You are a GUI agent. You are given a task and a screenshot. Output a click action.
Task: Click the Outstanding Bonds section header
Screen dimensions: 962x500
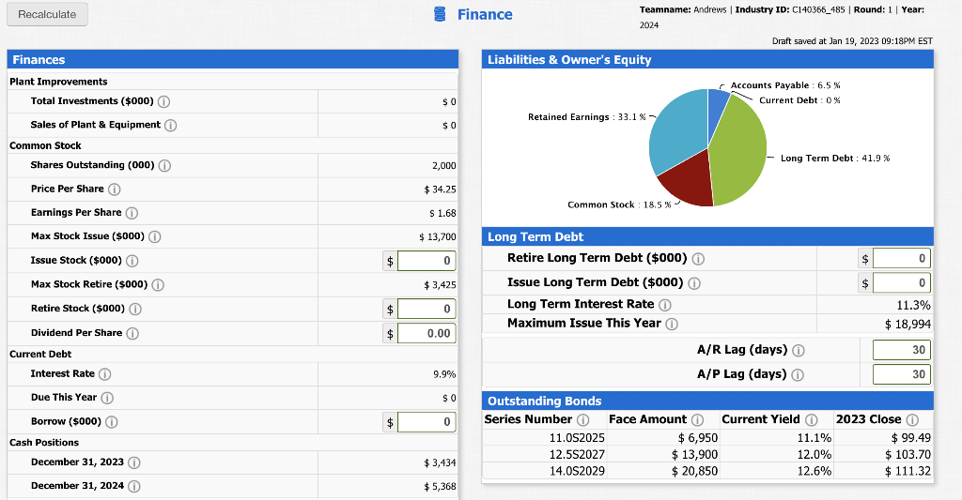click(544, 401)
